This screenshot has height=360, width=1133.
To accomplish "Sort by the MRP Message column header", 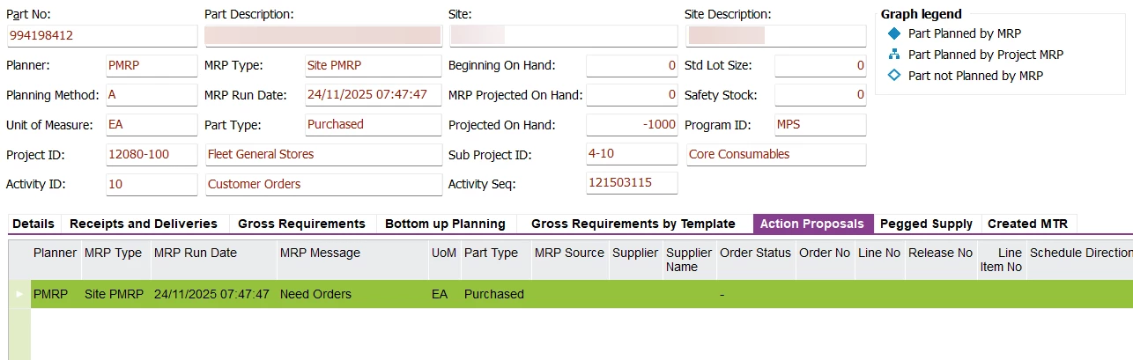I will 320,253.
